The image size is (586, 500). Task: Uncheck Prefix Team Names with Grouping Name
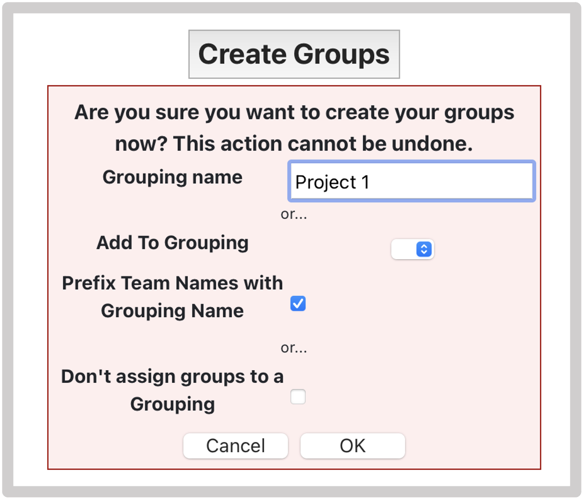298,303
